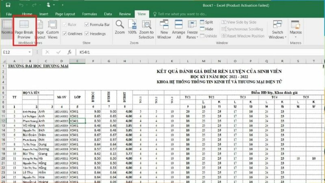Open Switch Windows dropdown

coord(277,29)
